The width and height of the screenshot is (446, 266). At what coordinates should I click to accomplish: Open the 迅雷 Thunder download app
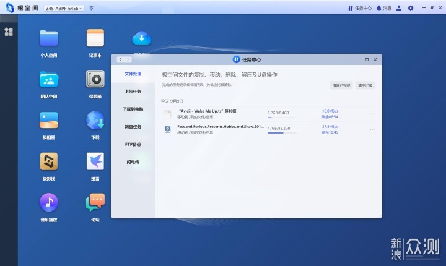click(95, 161)
